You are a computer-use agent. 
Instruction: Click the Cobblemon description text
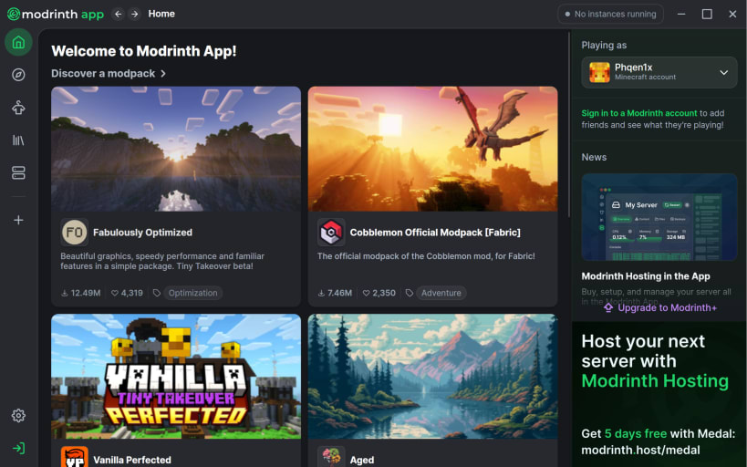click(426, 256)
